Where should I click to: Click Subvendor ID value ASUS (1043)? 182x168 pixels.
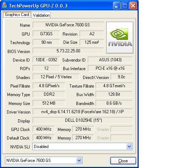point(110,60)
